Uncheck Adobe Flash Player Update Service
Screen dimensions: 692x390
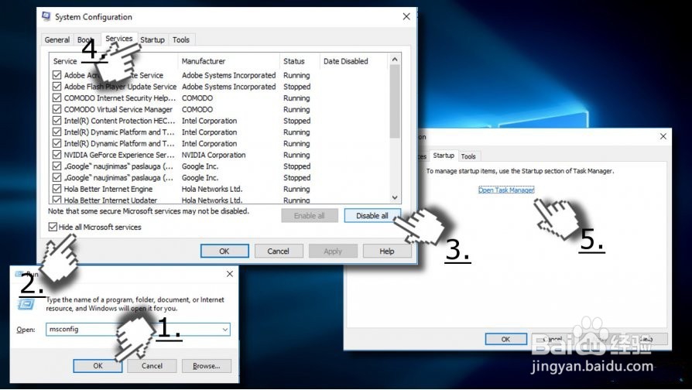pyautogui.click(x=57, y=87)
